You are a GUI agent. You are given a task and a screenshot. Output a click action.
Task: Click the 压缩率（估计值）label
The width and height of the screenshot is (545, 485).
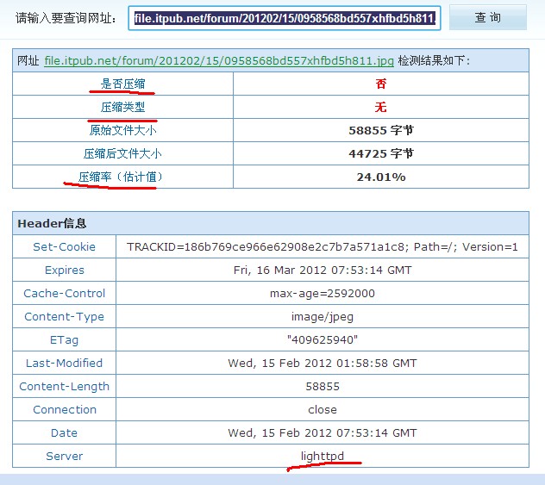click(x=121, y=177)
